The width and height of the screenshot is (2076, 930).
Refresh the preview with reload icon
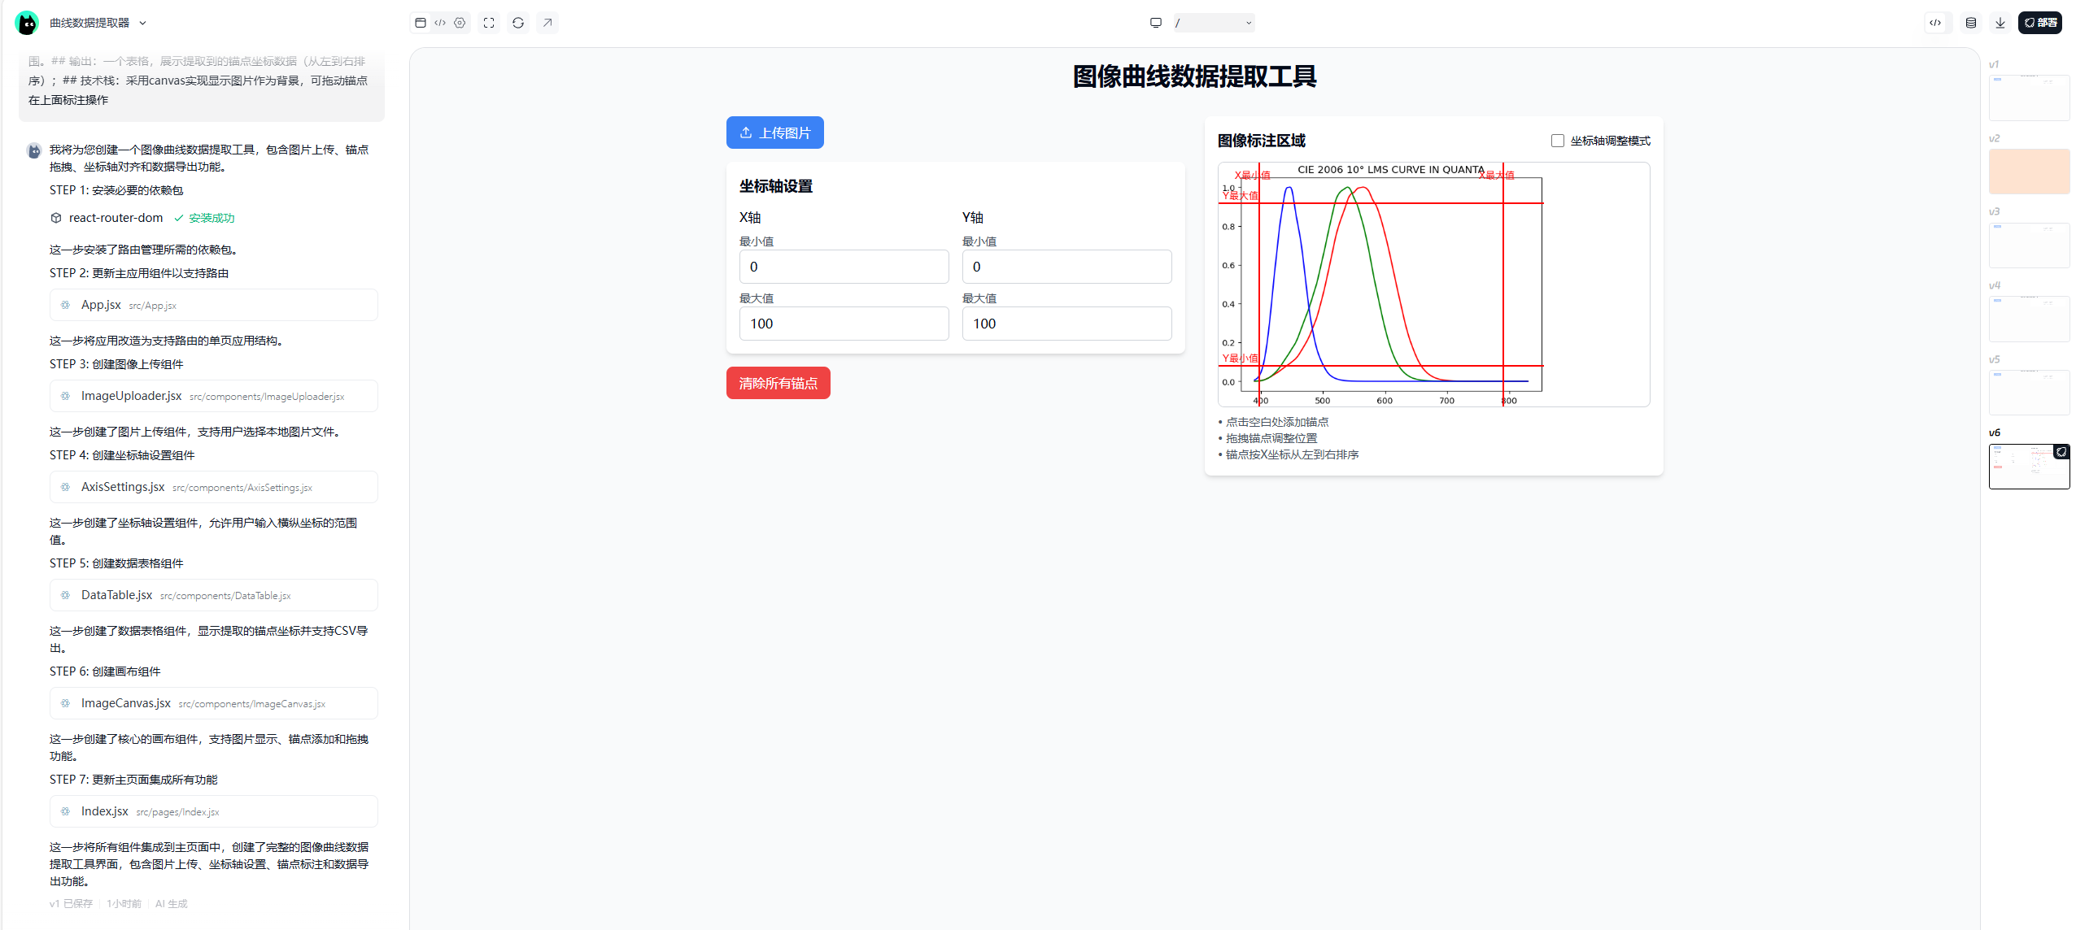tap(518, 23)
